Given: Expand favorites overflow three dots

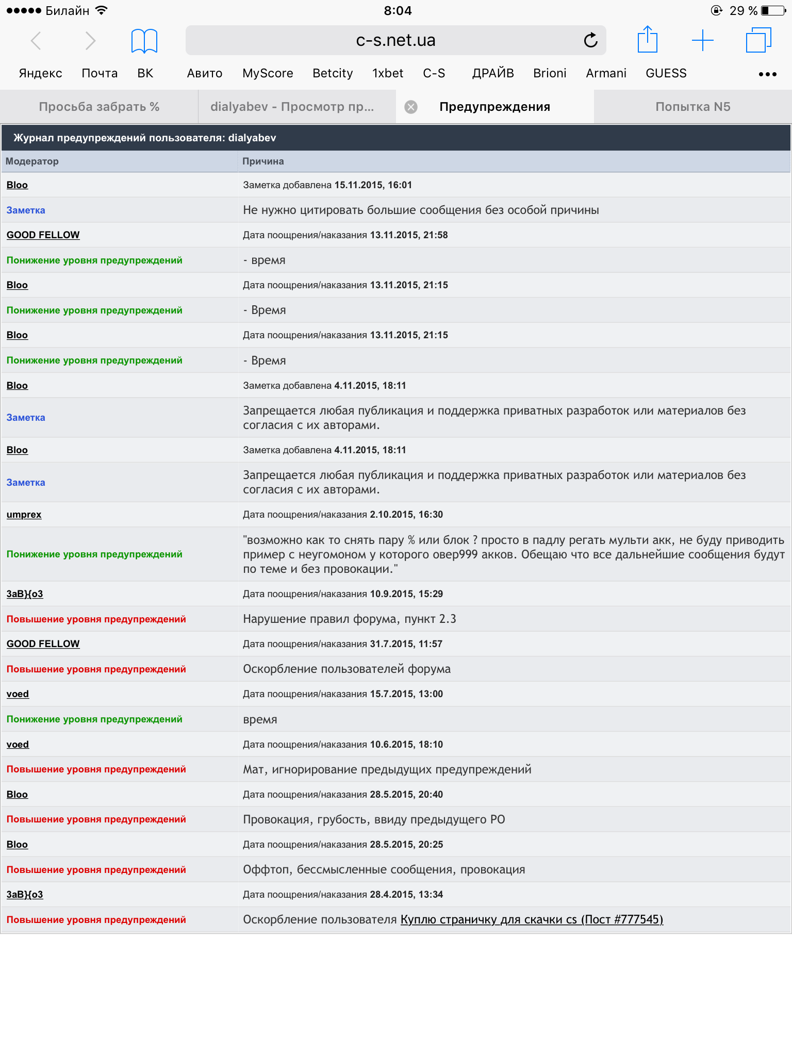Looking at the screenshot, I should pos(767,74).
